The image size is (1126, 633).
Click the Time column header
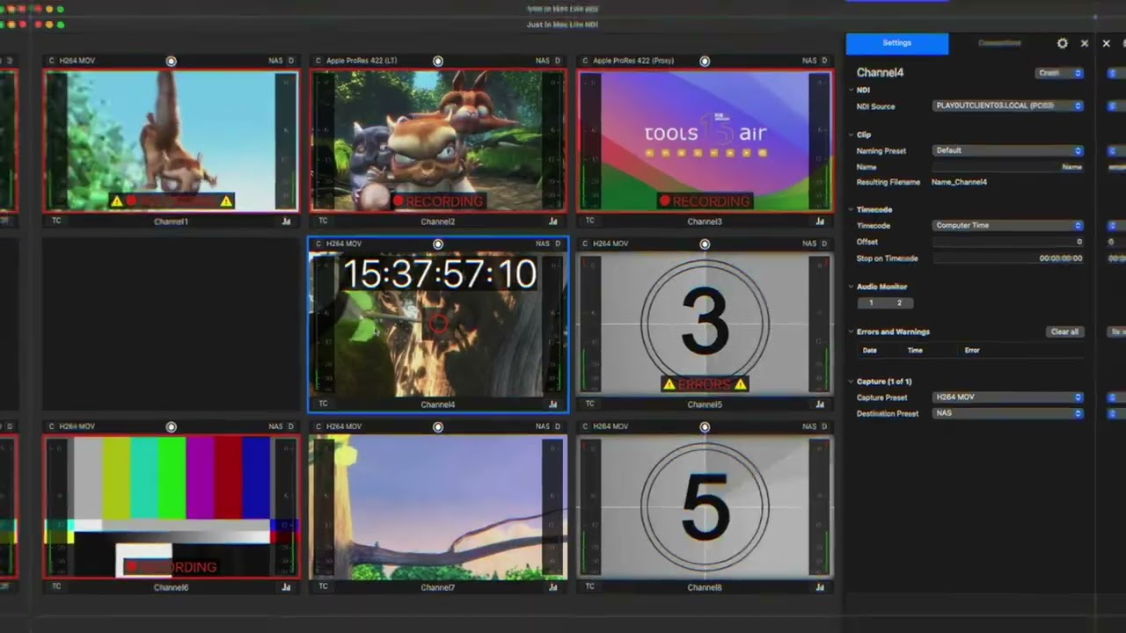tap(915, 350)
